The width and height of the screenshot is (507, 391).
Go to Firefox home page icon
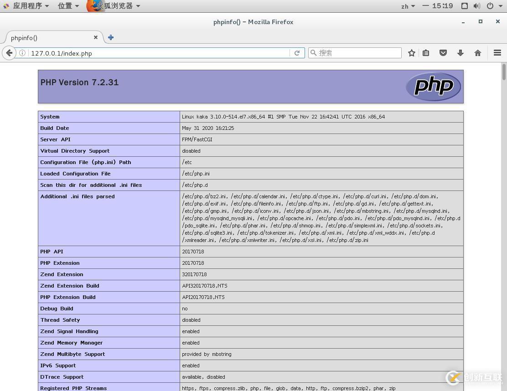point(477,53)
